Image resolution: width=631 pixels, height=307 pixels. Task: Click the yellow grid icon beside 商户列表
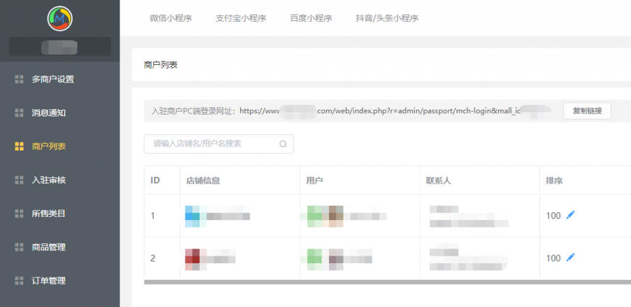(x=19, y=146)
